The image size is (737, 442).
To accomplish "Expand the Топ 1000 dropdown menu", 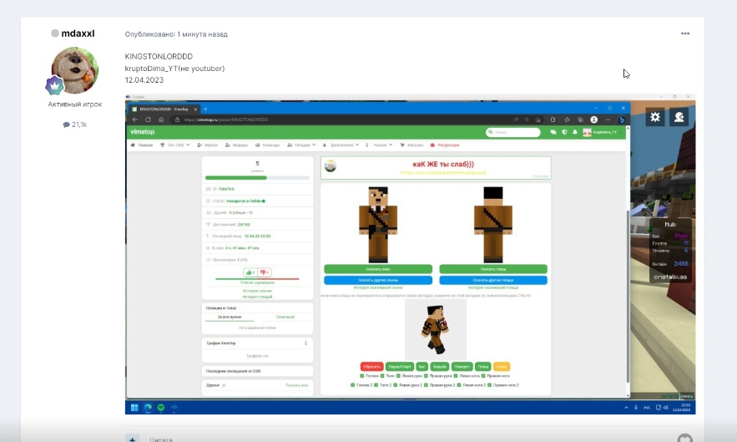I will pos(175,145).
